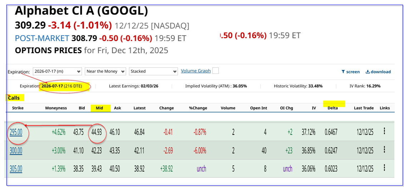Sort by the IV column header
The image size is (404, 187).
314,108
